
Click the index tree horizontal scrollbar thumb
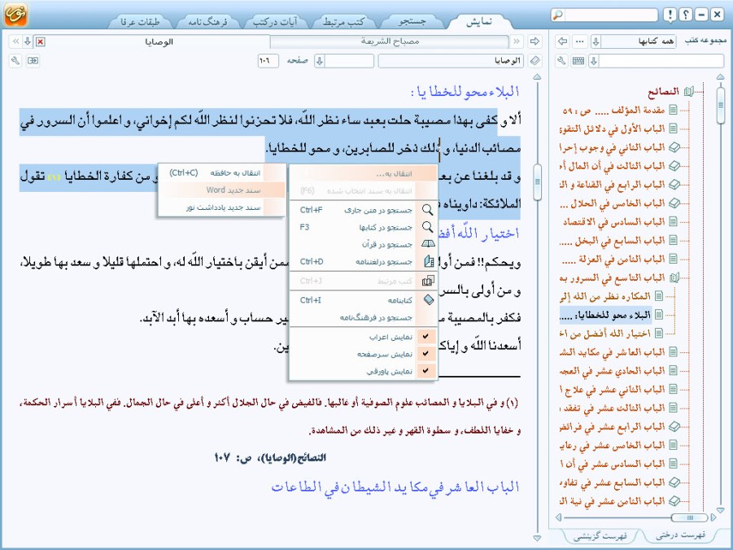pos(689,517)
